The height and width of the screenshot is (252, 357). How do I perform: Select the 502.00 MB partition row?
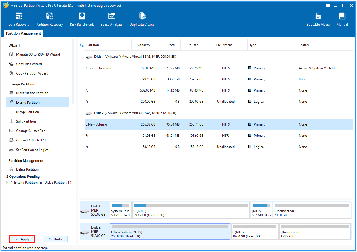pos(219,90)
